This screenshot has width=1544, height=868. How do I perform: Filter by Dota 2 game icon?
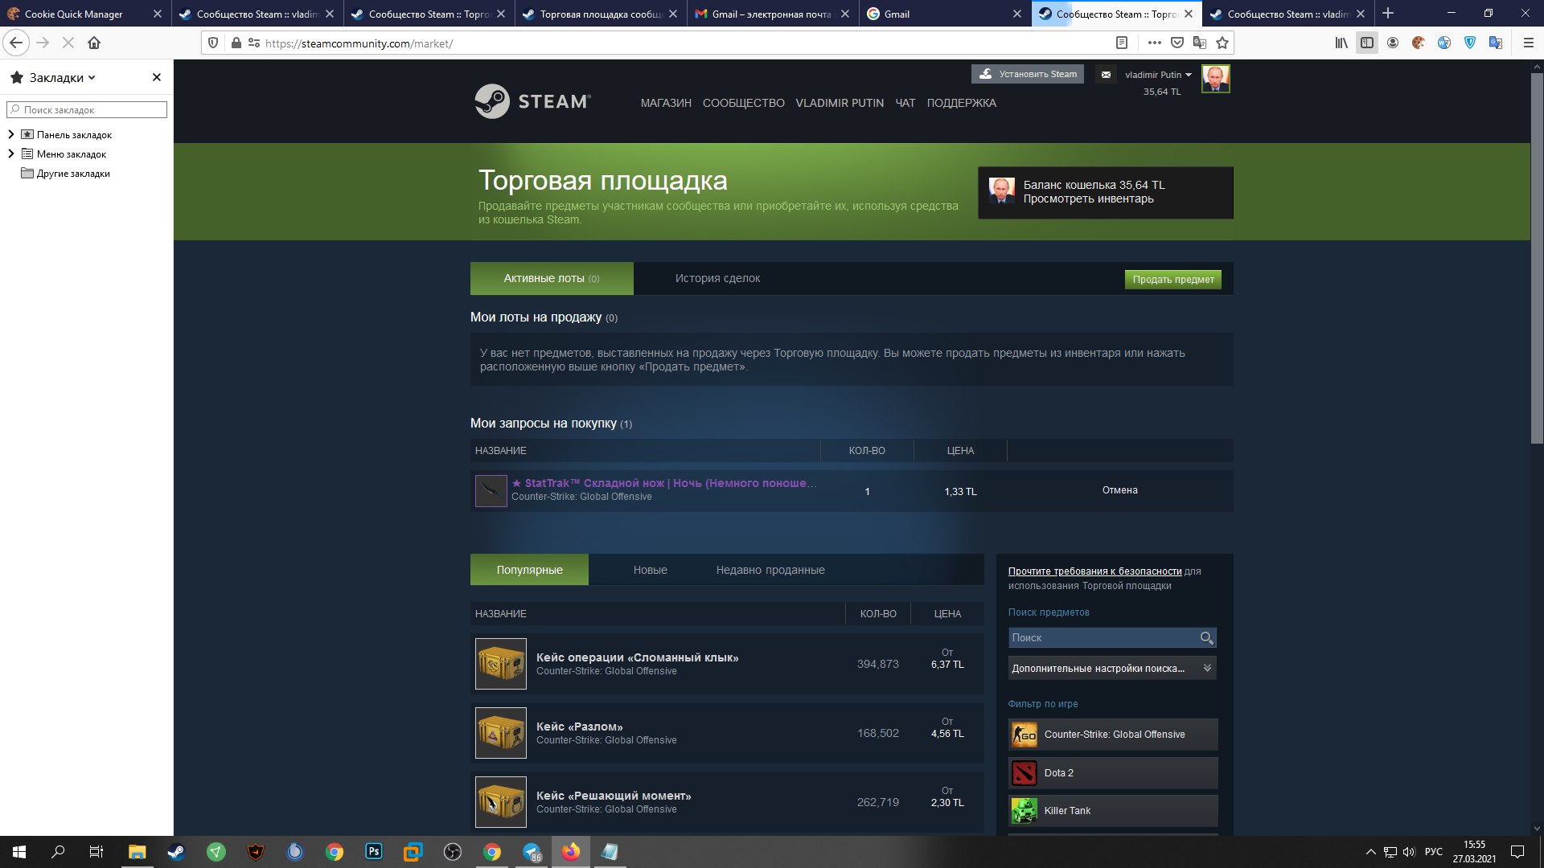[x=1025, y=773]
